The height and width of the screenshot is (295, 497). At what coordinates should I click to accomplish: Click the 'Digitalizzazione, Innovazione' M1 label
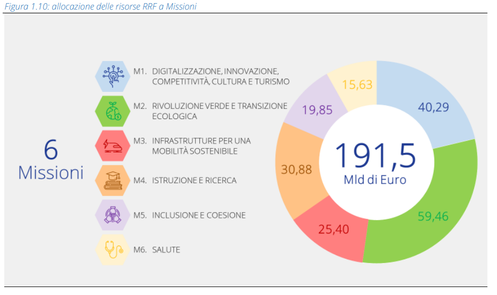[215, 71]
